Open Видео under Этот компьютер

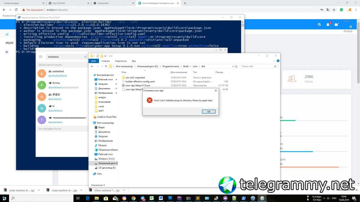point(101,127)
